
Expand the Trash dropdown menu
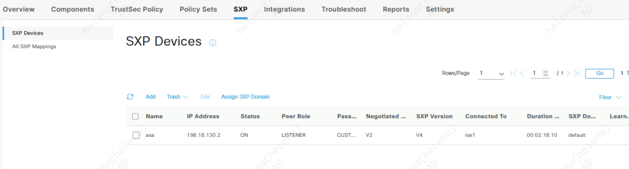click(x=177, y=97)
